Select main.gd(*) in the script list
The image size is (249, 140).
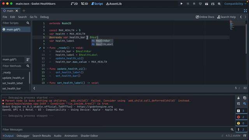point(16,30)
